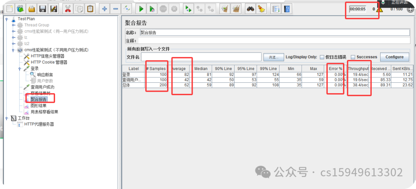
Task: Expand the cms性能策测试（同一用户压力测试）node handle
Action: point(13,31)
